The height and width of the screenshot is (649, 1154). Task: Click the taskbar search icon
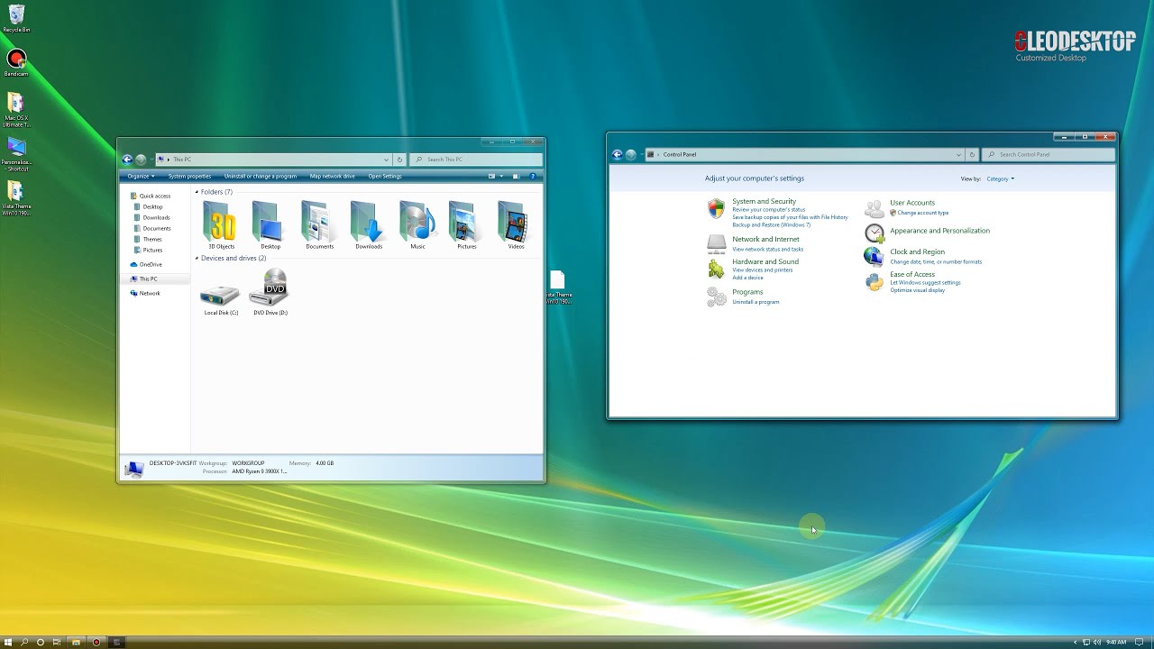(24, 643)
